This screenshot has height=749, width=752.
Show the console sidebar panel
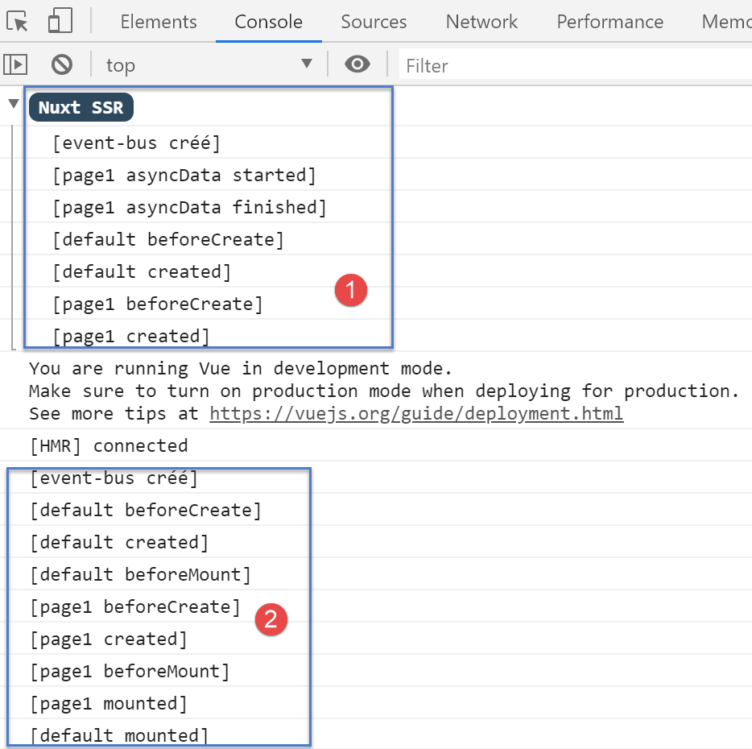point(16,64)
